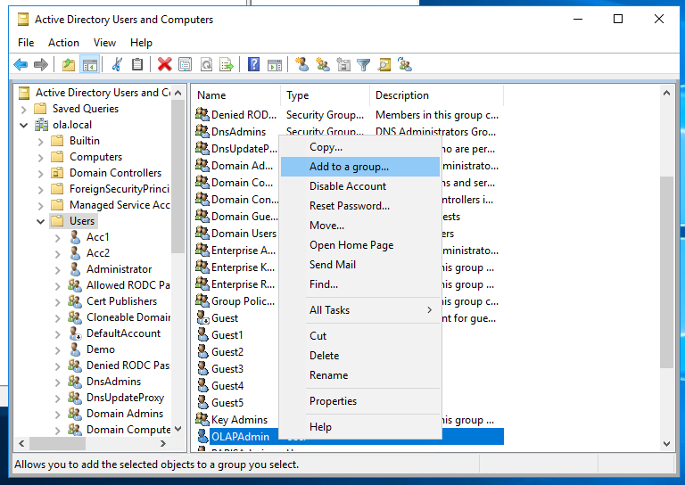685x485 pixels.
Task: Click tree pane horizontal scrollbar right arrow
Action: tap(163, 443)
